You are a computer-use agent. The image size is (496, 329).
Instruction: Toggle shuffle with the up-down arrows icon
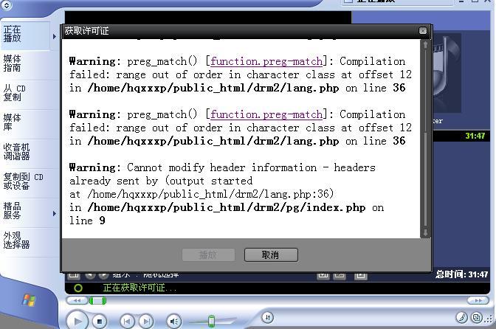268,318
